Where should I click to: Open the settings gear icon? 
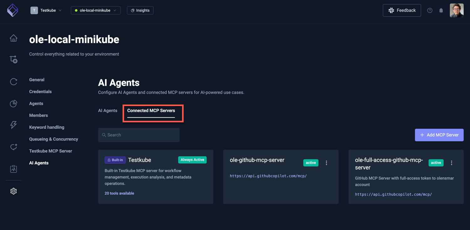click(13, 191)
